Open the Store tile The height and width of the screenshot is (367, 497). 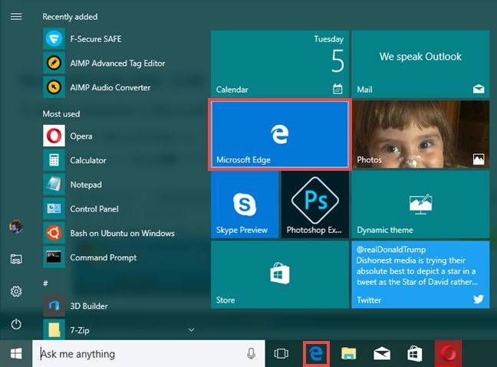coord(280,274)
